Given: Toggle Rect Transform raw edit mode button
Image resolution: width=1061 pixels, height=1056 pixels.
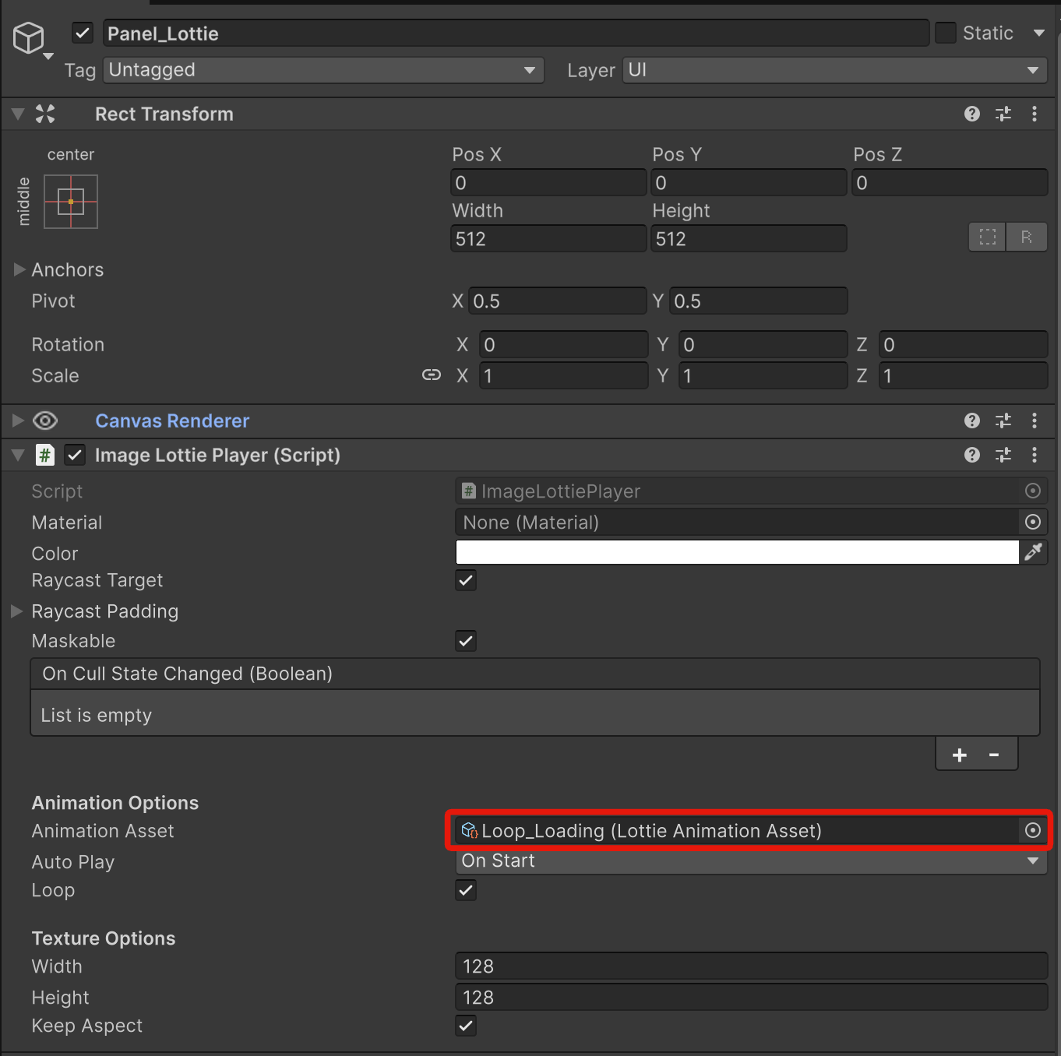Looking at the screenshot, I should [1027, 238].
